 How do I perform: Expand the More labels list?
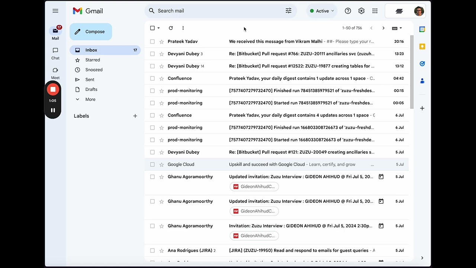tap(90, 99)
